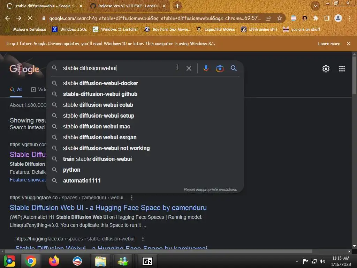357x268 pixels.
Task: Choose suggestion train stable diffusion-webui
Action: 145,159
